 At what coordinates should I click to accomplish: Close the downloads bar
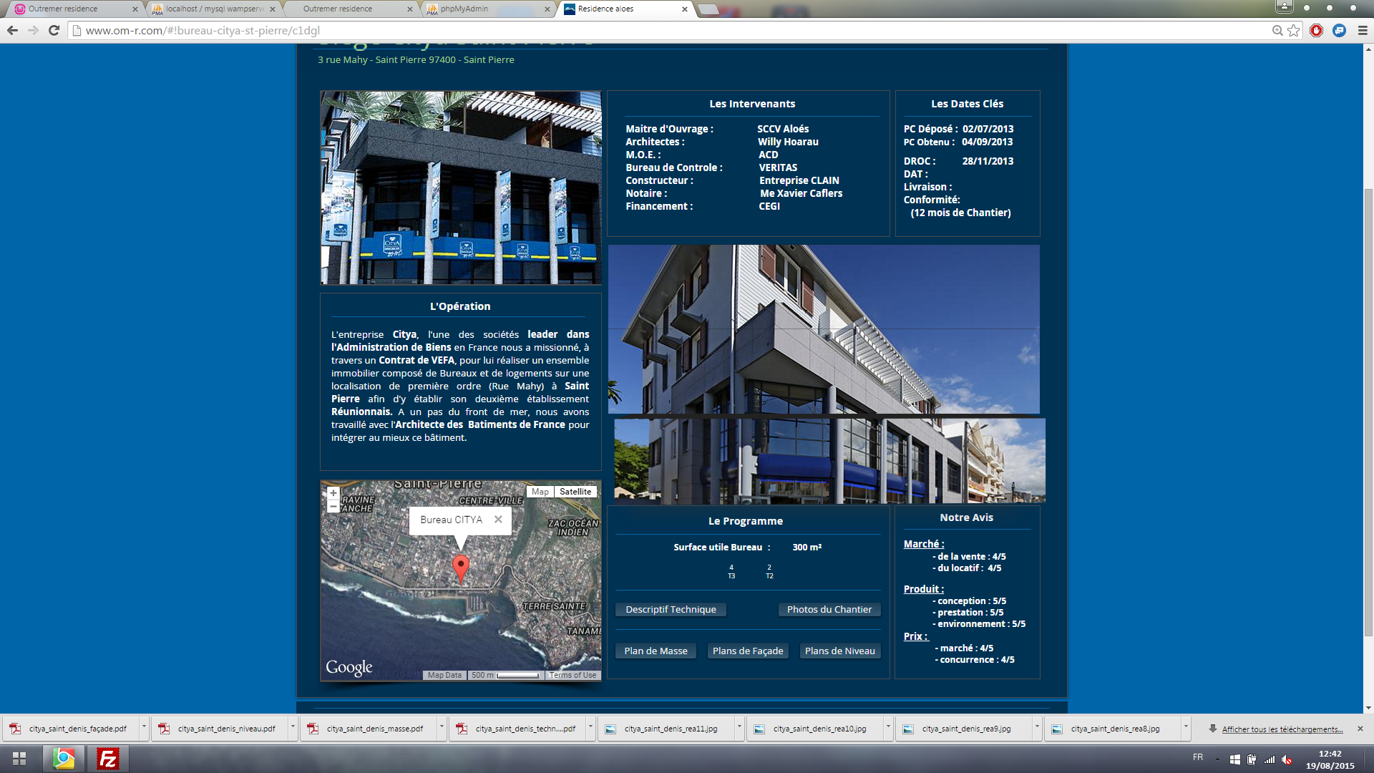[x=1360, y=729]
